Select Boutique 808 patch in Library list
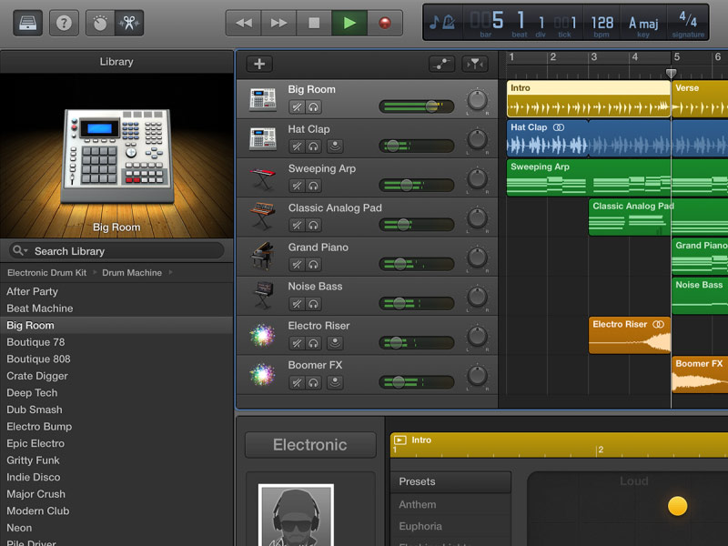Screen dimensions: 728x546 116,359
